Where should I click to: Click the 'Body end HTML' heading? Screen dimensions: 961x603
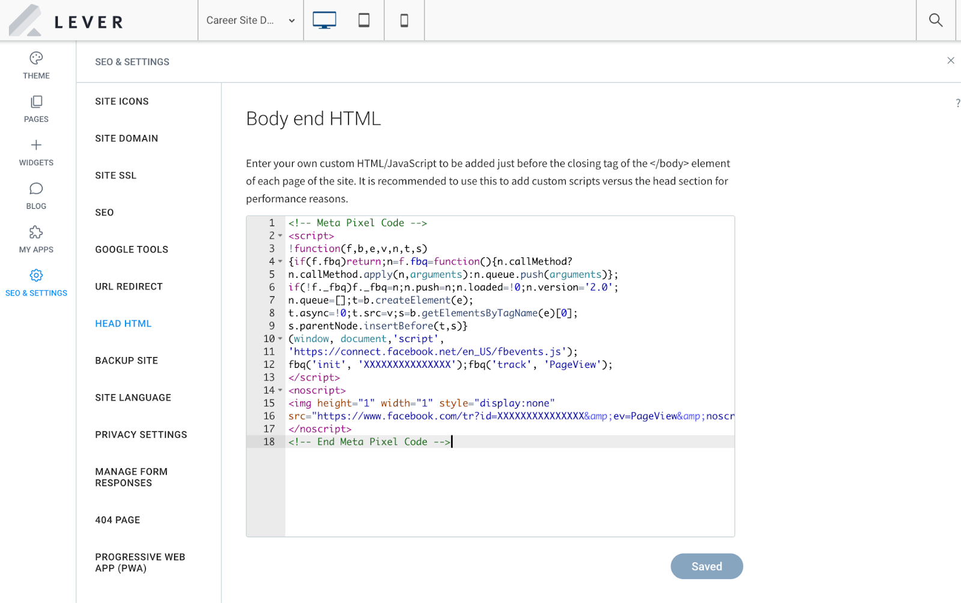314,119
